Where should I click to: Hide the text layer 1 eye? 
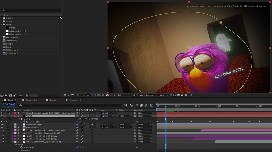pos(2,113)
